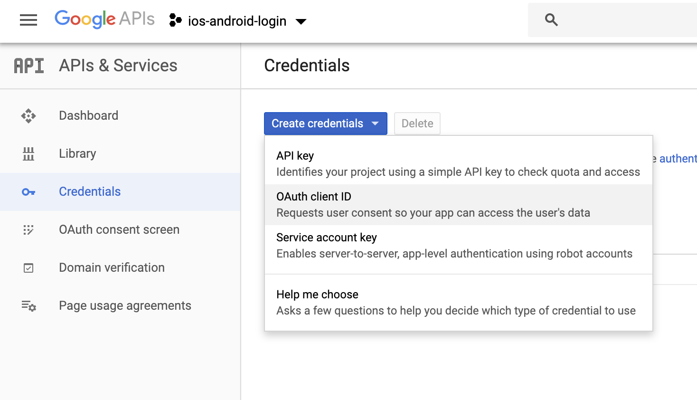697x400 pixels.
Task: Click the project hexagon icon
Action: pyautogui.click(x=175, y=20)
